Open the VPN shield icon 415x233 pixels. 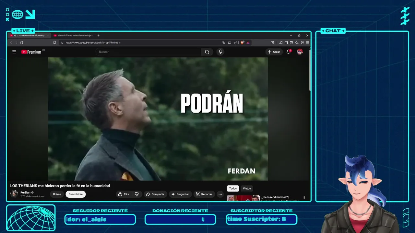click(302, 43)
